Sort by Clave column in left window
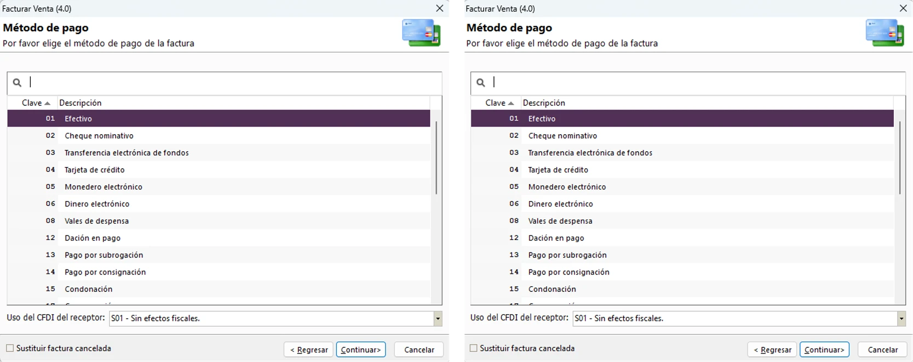Image resolution: width=913 pixels, height=362 pixels. point(32,103)
